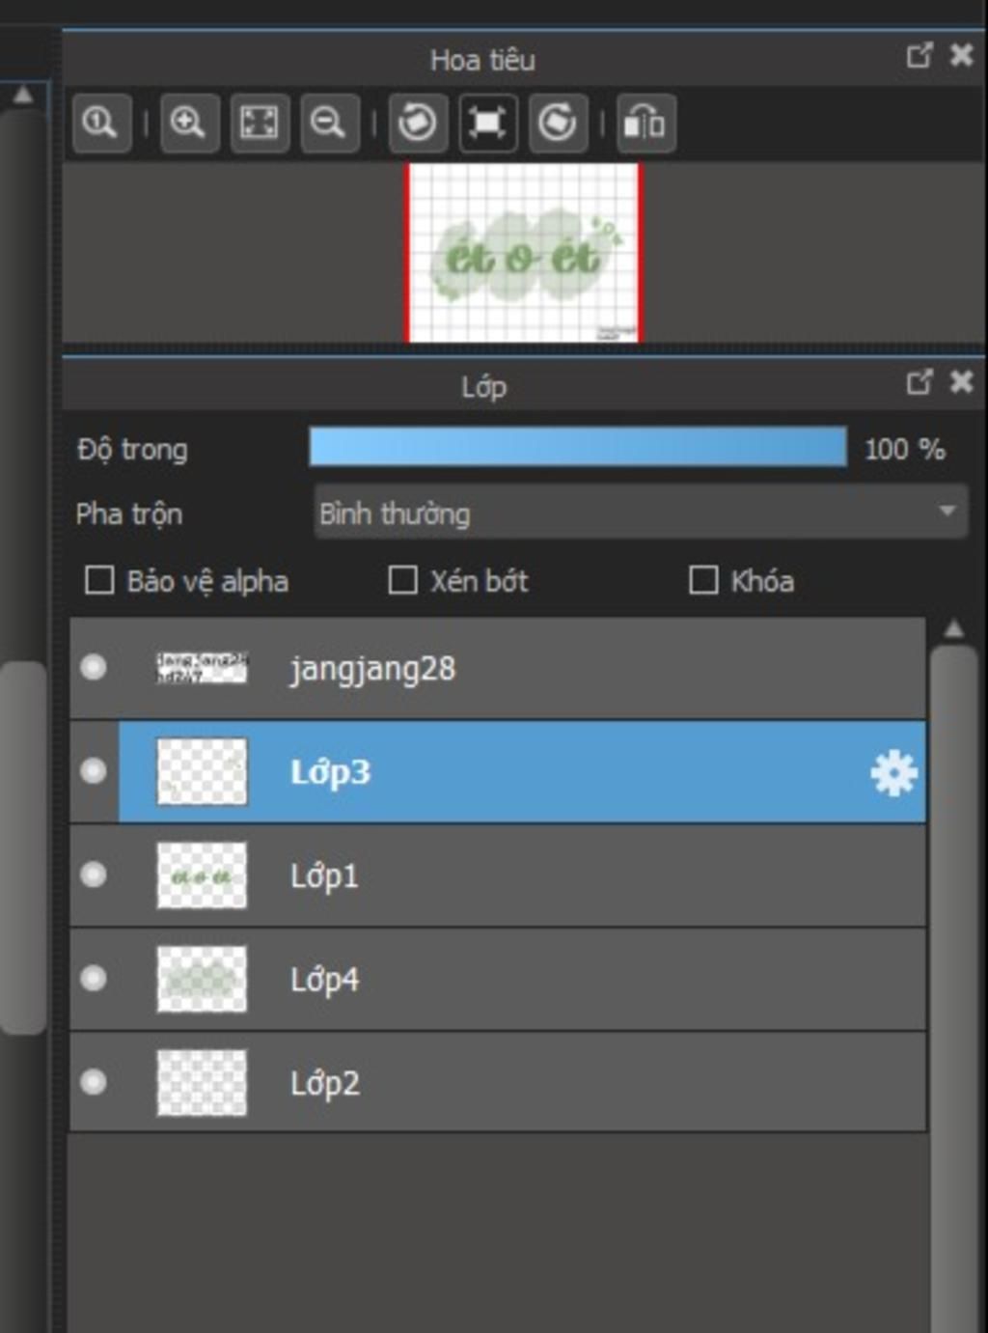Click the navigator canvas preview thumbnail
The image size is (988, 1333).
point(522,253)
